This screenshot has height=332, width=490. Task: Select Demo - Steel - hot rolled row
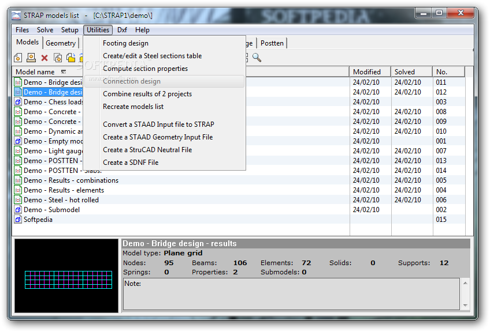[x=239, y=200]
